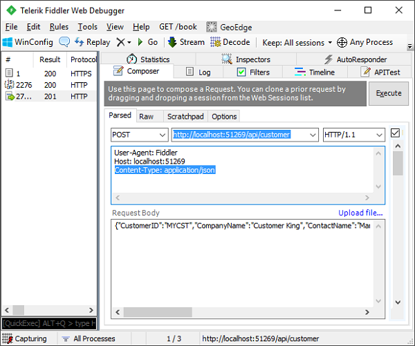The image size is (415, 346).
Task: Expand the Remove X dropdown arrow
Action: (129, 42)
